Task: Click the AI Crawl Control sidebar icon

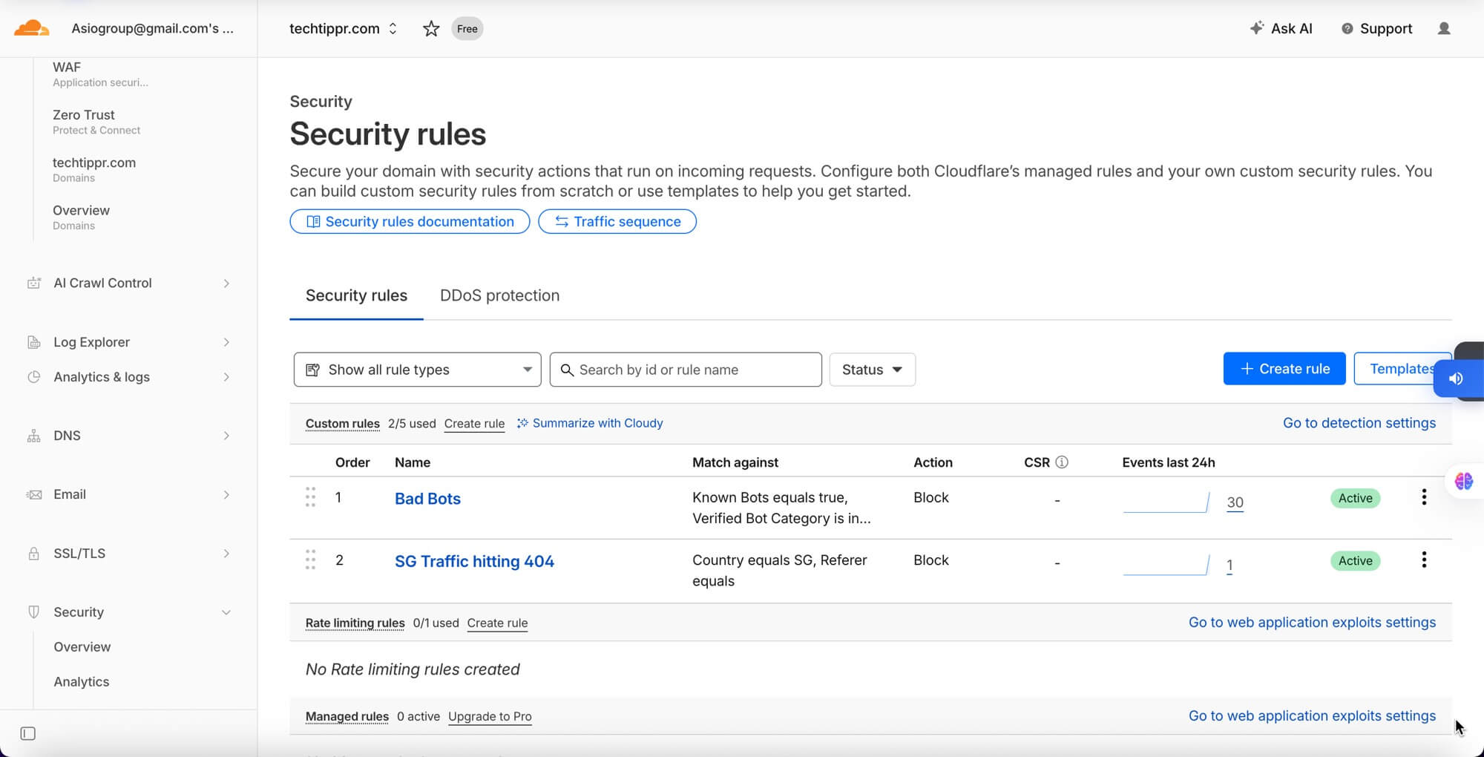Action: click(34, 283)
